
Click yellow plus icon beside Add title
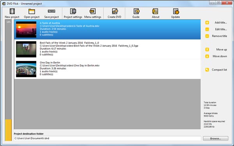tap(207, 23)
